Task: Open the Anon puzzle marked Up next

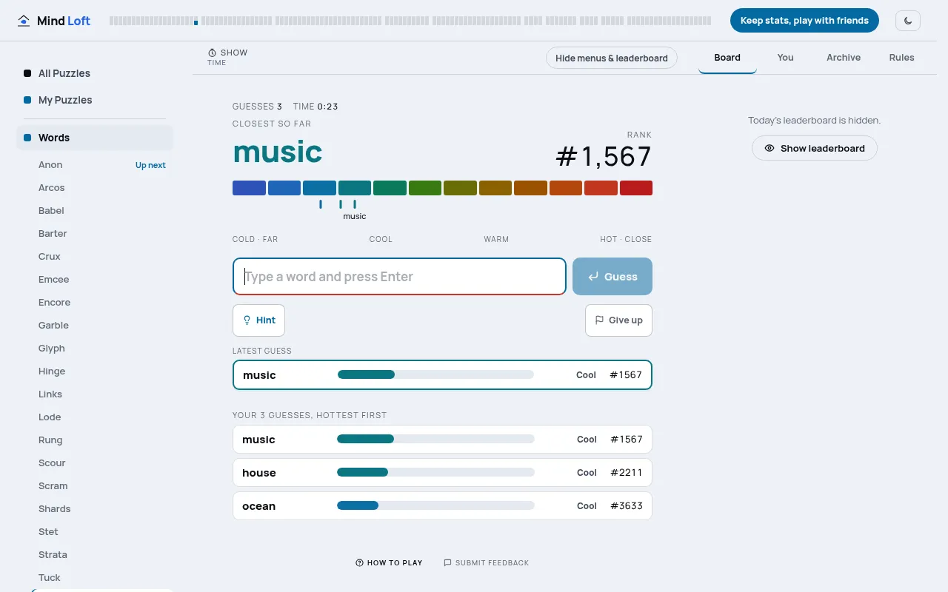Action: coord(102,165)
